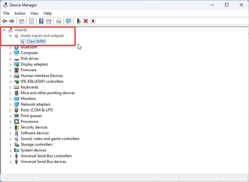Expand the Disk drives chevron
This screenshot has height=182, width=249.
click(x=11, y=59)
